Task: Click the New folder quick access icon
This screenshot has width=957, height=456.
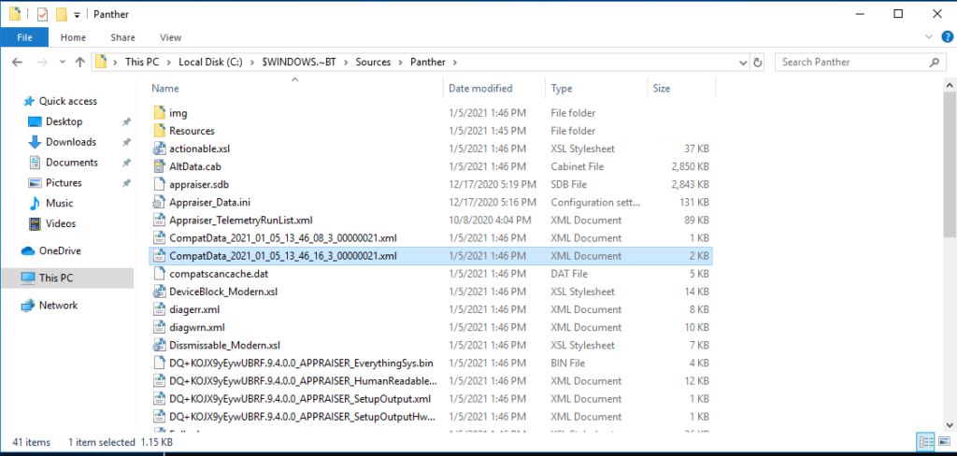Action: [x=61, y=14]
